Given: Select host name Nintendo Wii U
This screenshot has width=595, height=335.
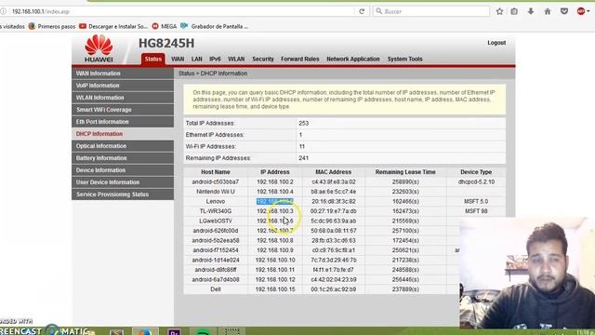Looking at the screenshot, I should (x=215, y=192).
